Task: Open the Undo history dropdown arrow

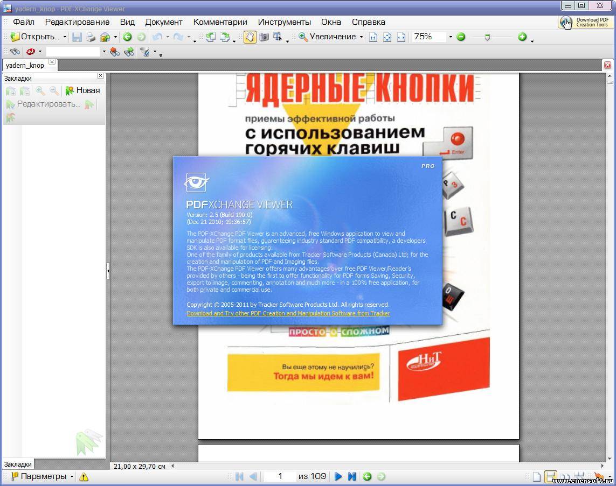Action: coord(168,37)
